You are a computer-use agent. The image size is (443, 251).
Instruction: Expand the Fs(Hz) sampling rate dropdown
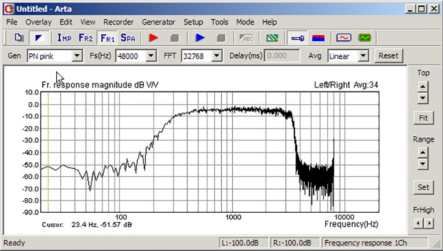[x=151, y=56]
